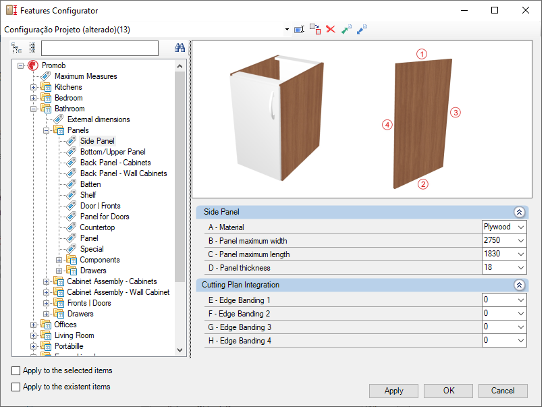Select the Countertop tree item
Screen dimensions: 550x415
click(97, 227)
